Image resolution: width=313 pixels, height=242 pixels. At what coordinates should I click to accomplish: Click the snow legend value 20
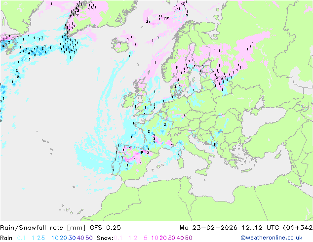click(x=163, y=238)
